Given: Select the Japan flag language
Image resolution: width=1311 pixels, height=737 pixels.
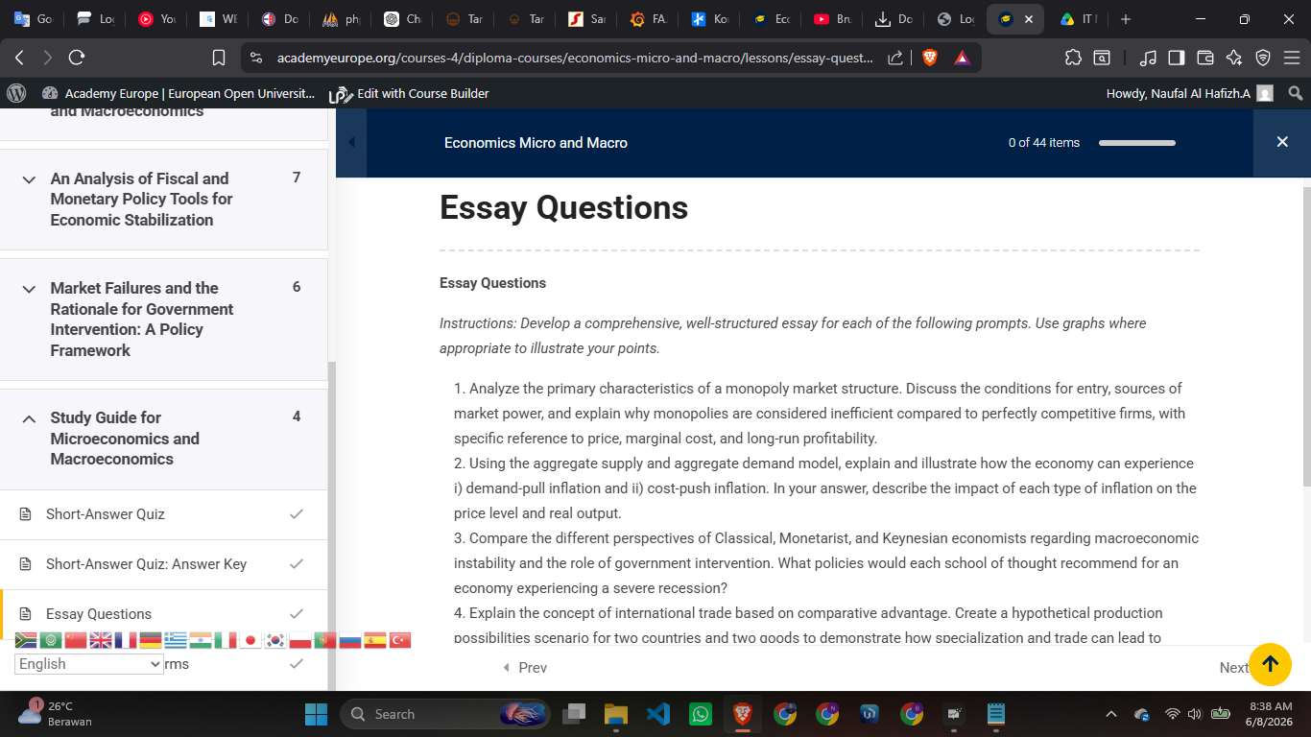Looking at the screenshot, I should click(250, 640).
